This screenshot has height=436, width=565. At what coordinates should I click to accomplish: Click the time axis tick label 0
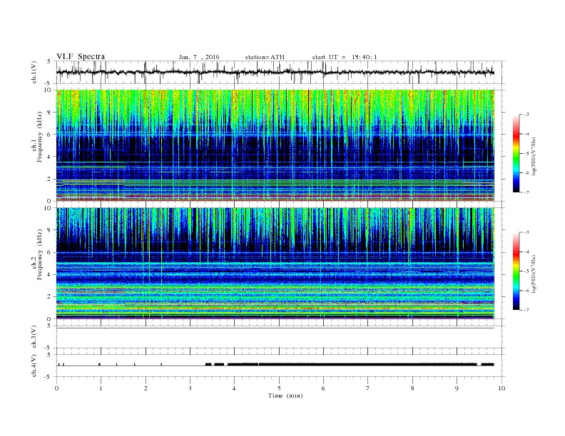56,388
